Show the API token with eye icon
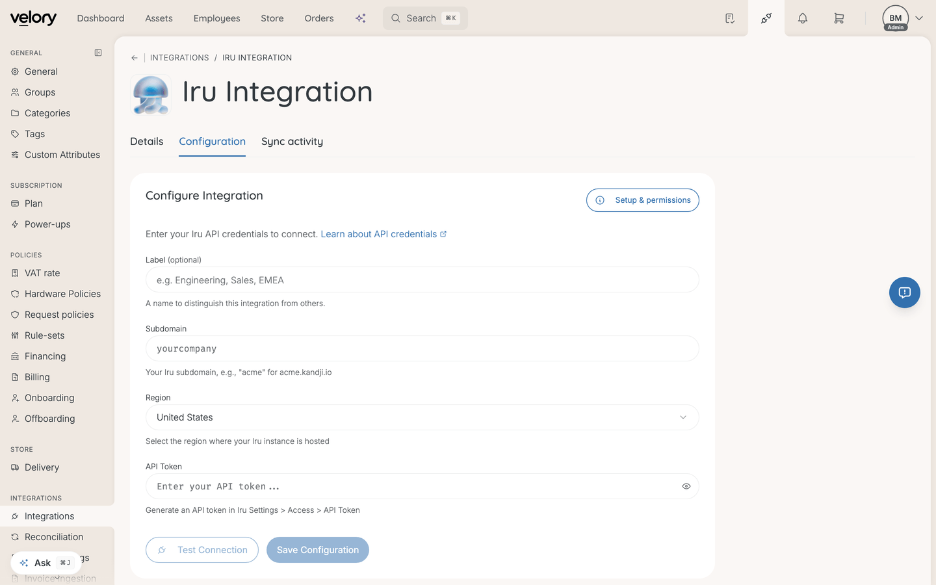The width and height of the screenshot is (936, 585). (686, 486)
